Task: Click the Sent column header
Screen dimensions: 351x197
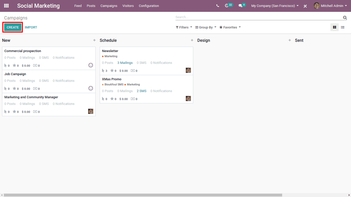Action: point(299,40)
